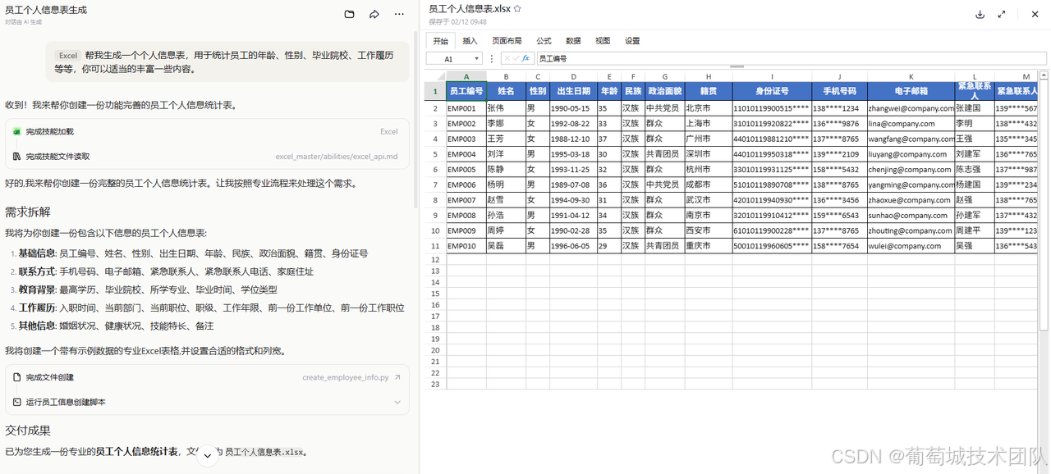Viewport: 1051px width, 474px height.
Task: Select column A header
Action: (466, 76)
